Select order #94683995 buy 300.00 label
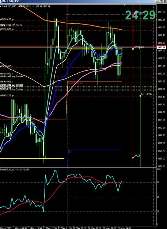The height and width of the screenshot is (229, 167). (x=11, y=76)
